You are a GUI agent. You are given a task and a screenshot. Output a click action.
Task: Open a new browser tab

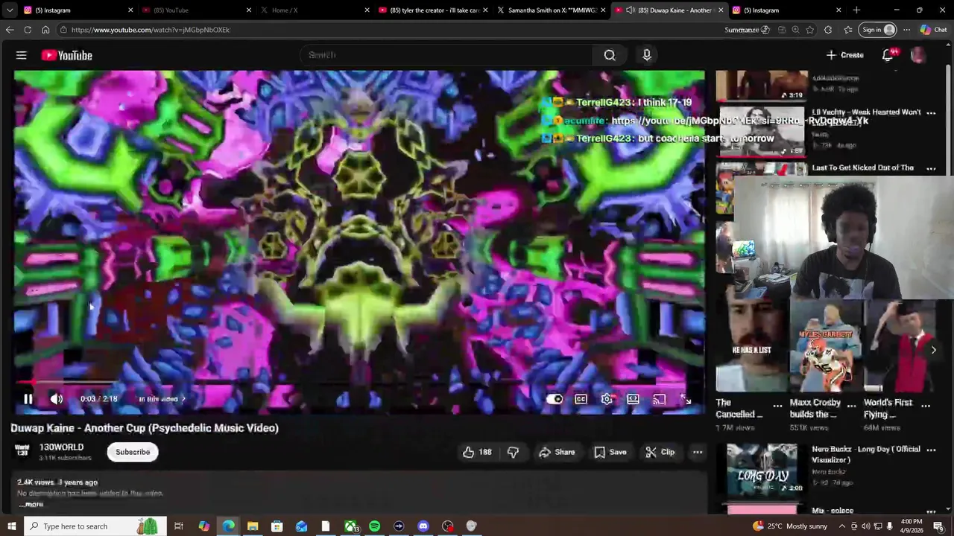pos(856,10)
